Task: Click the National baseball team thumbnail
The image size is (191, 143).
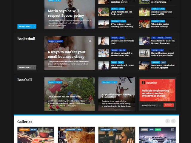Action: (144, 12)
